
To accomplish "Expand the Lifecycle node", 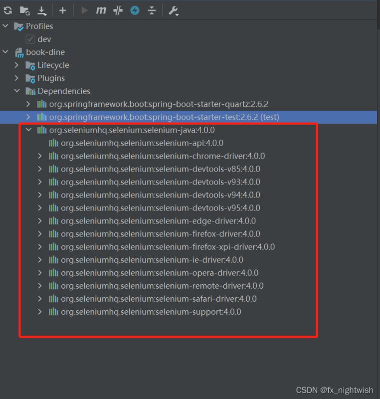I will tap(16, 65).
